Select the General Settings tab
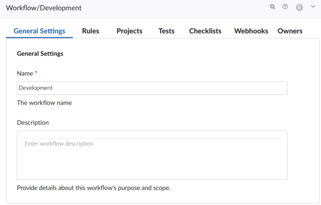This screenshot has height=205, width=321. coord(39,31)
